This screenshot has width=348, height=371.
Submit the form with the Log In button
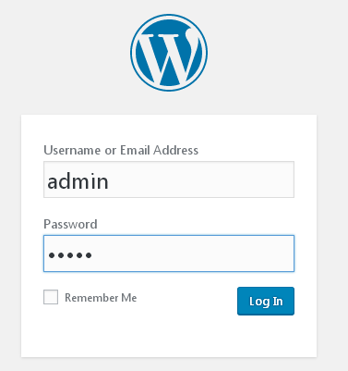[266, 301]
